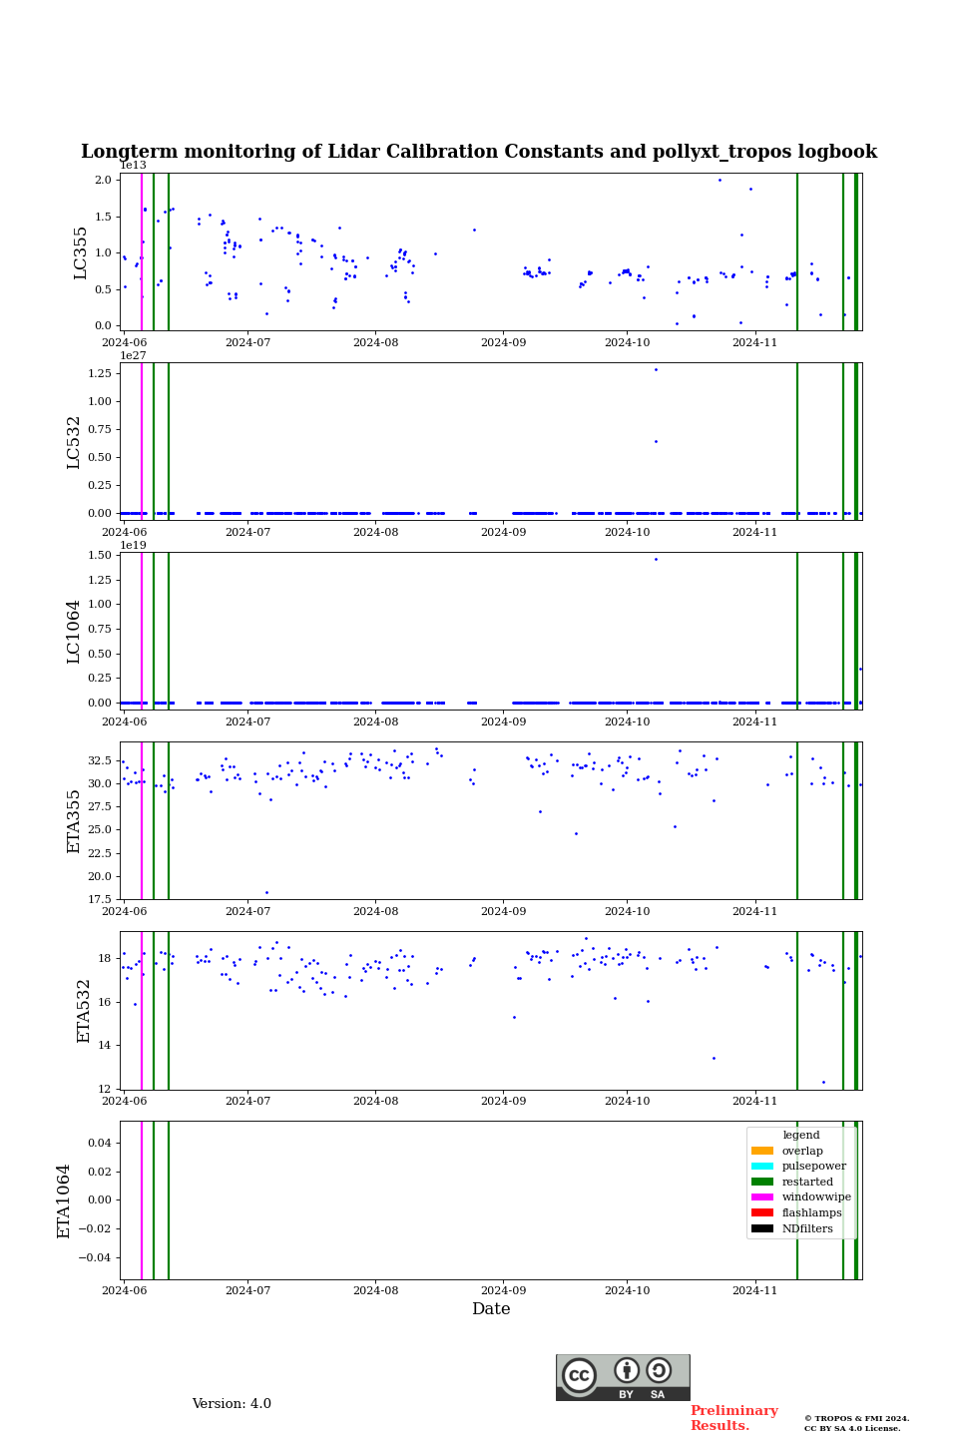The height and width of the screenshot is (1437, 958).
Task: Click the highest outlier point in the LC532 panel
Action: coord(656,369)
